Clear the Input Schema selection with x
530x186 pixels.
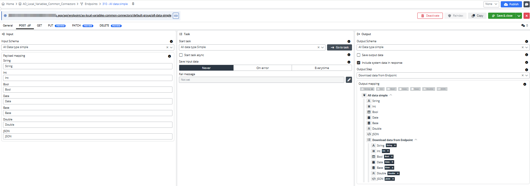[x=167, y=47]
